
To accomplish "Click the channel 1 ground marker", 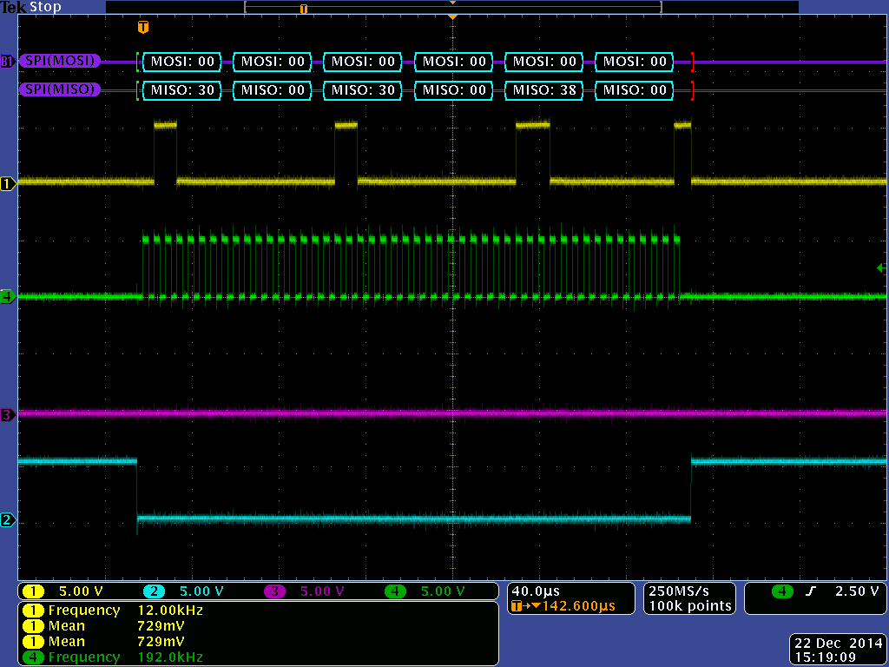I will coord(8,184).
